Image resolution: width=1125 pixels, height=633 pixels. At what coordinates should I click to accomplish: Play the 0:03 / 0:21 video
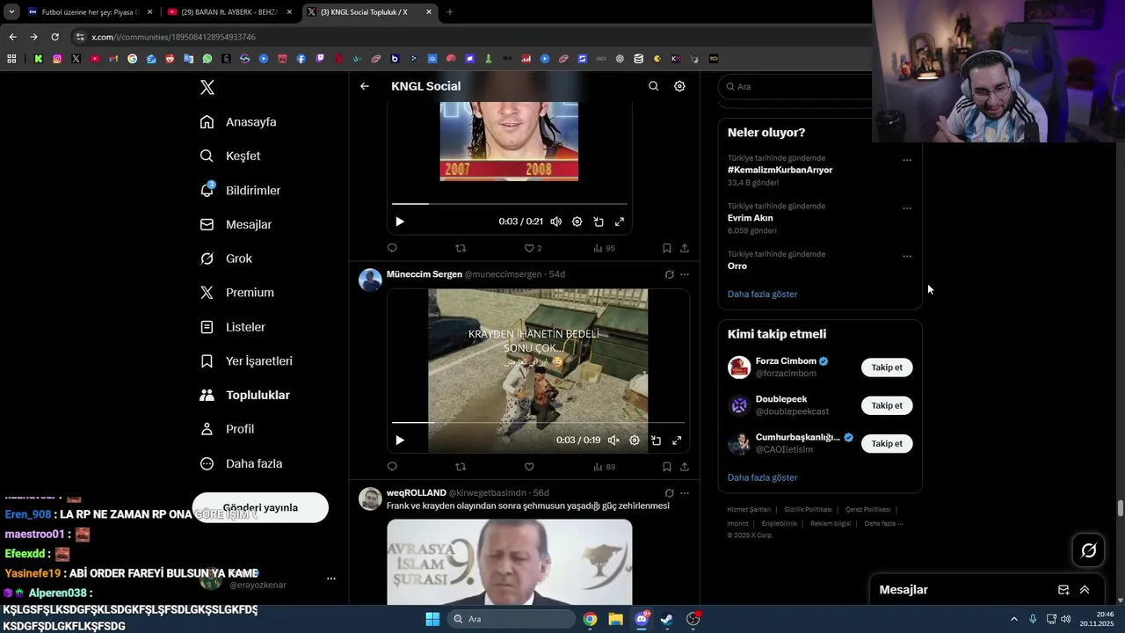click(400, 222)
